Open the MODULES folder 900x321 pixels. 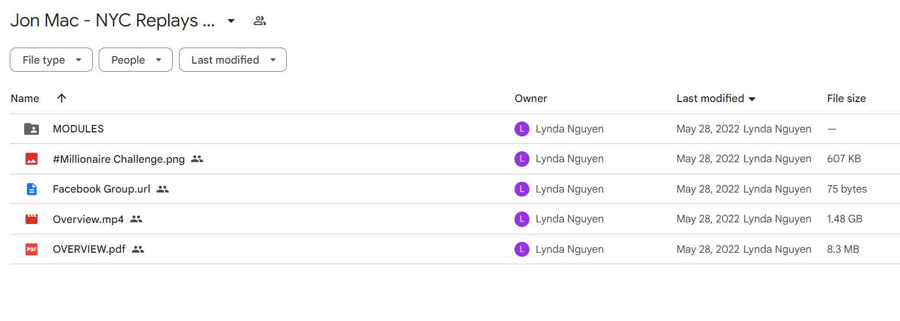(x=78, y=129)
